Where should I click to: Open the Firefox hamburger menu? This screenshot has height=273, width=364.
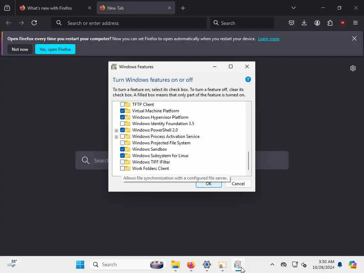coord(355,23)
